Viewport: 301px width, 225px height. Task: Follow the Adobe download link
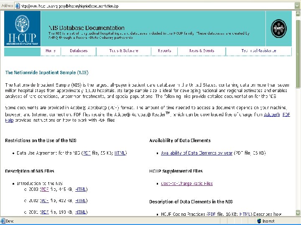click(x=272, y=115)
